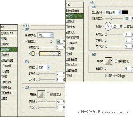The width and height of the screenshot is (133, 117).
Task: Click the 范围 slider in Outer Glow dialog
Action: [46, 102]
